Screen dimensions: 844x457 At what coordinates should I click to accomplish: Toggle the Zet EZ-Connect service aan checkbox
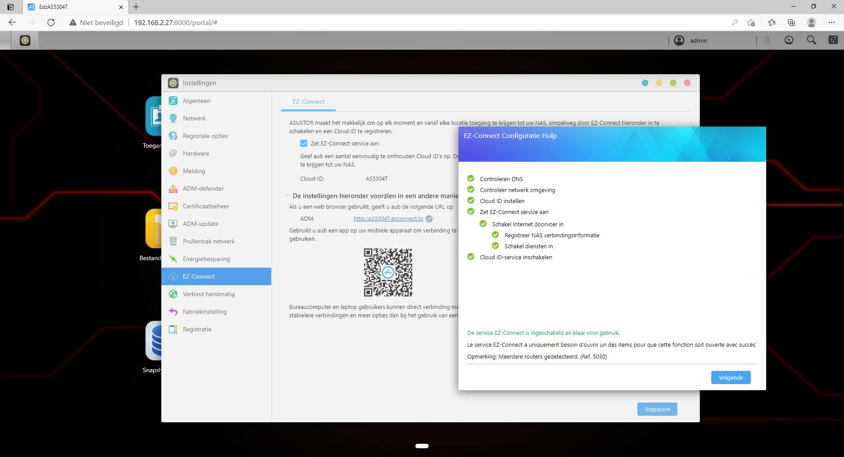coord(304,143)
